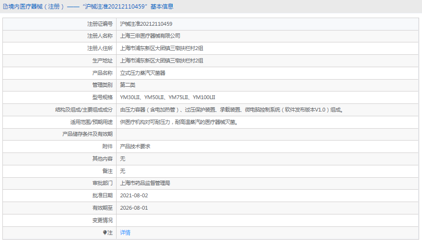
Task: Click the 产品名称 label
Action: pos(103,73)
